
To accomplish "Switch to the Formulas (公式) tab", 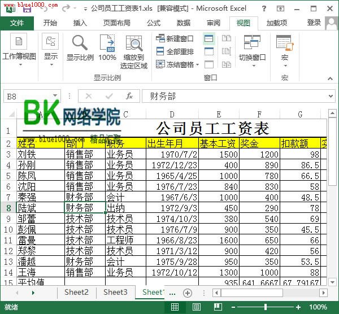I will (x=154, y=23).
